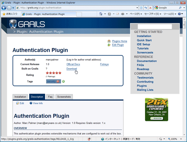Image resolution: width=187 pixels, height=142 pixels.
Task: Open the IDE Setup sidebar link
Action: [x=144, y=44]
